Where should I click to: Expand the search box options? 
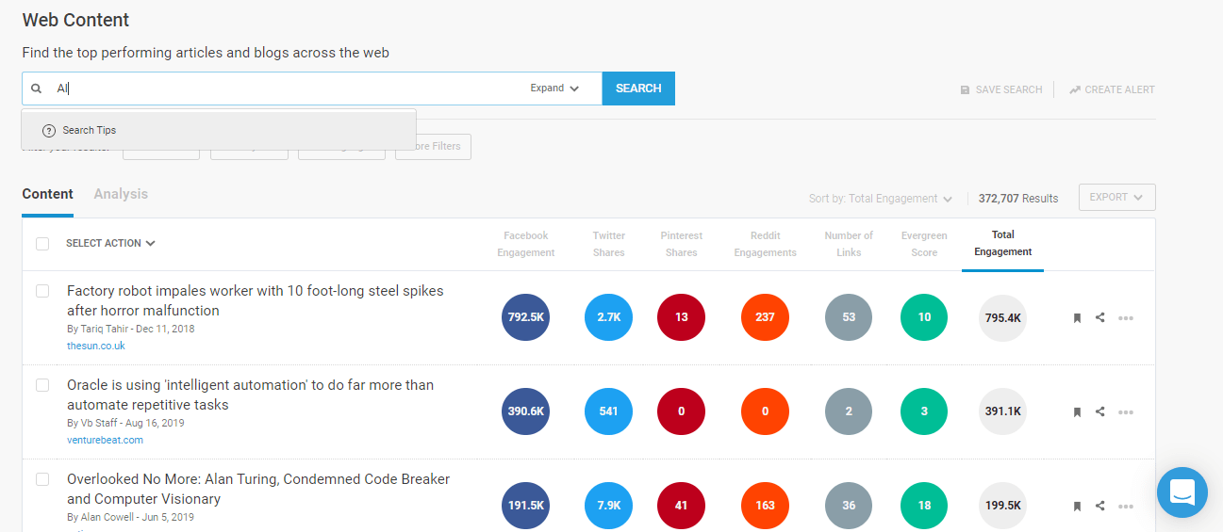point(554,89)
